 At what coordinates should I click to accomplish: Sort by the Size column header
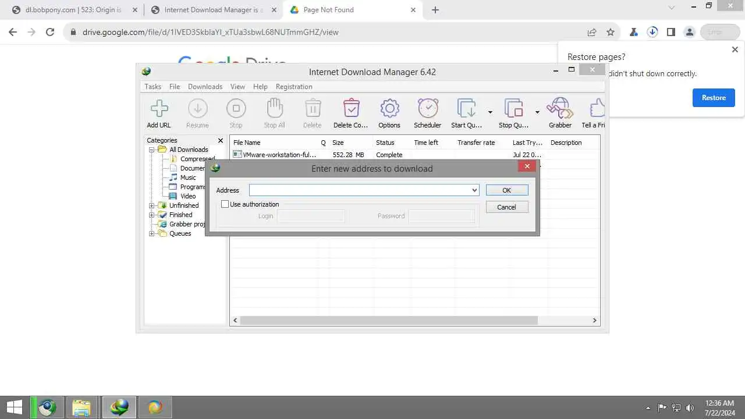tap(350, 143)
